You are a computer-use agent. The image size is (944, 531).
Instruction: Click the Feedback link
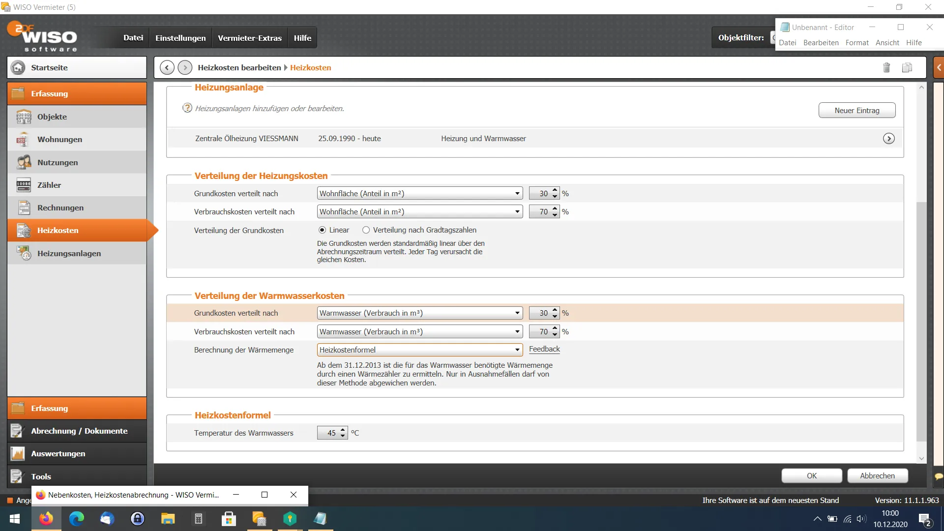[544, 349]
